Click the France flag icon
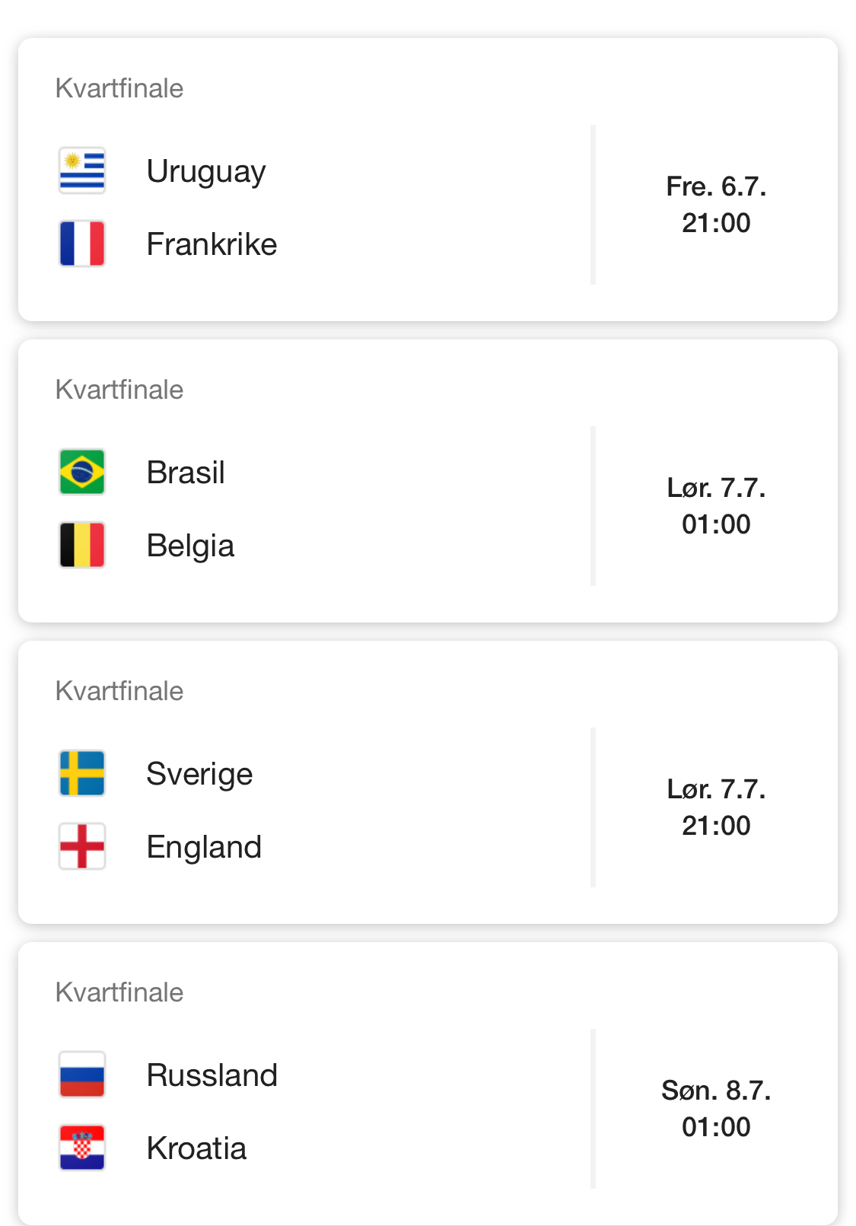The height and width of the screenshot is (1226, 856). coord(82,244)
